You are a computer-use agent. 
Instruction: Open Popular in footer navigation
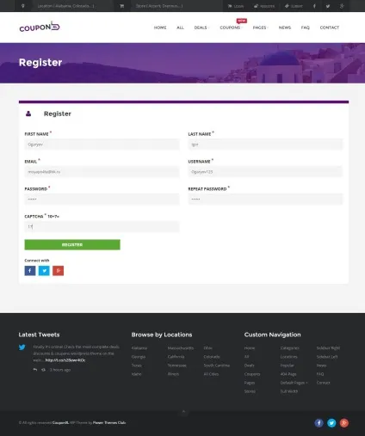click(x=288, y=365)
